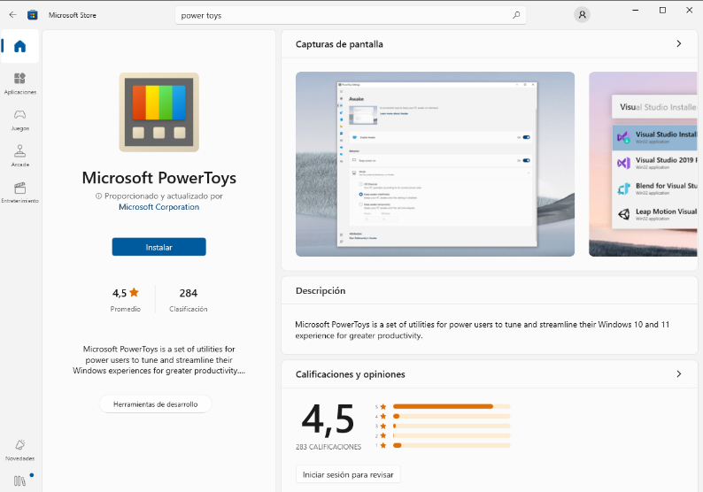
Task: Click the Microsoft PowerToys title
Action: (x=159, y=178)
